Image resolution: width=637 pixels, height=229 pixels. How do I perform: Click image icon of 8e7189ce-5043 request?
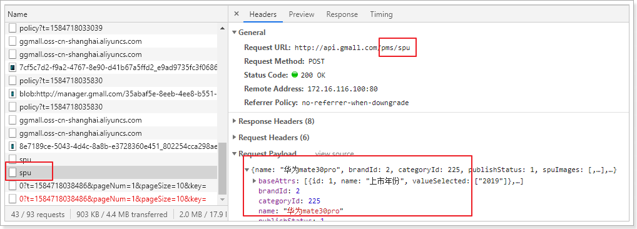pyautogui.click(x=13, y=146)
